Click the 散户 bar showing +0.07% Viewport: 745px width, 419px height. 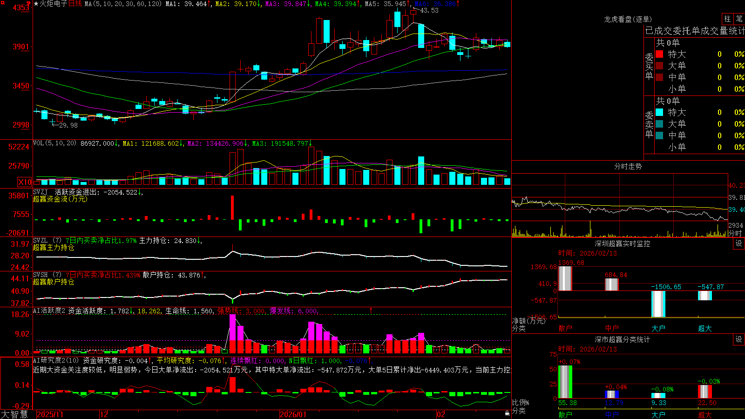coord(565,382)
